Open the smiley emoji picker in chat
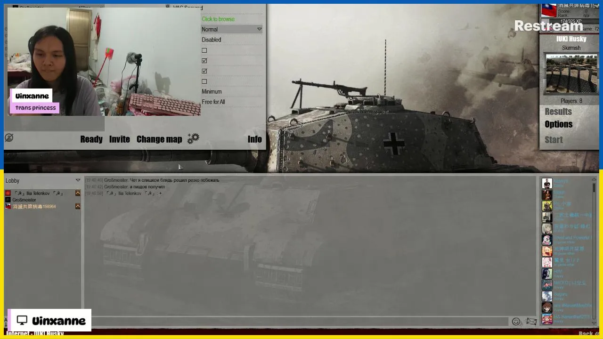 click(x=516, y=322)
